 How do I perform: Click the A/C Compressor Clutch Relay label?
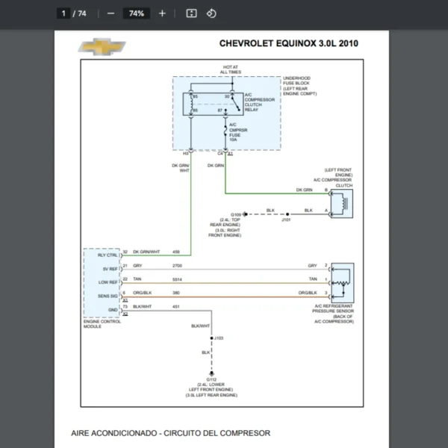[x=258, y=101]
